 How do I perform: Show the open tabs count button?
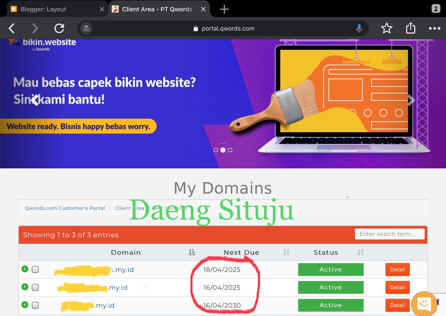(436, 9)
